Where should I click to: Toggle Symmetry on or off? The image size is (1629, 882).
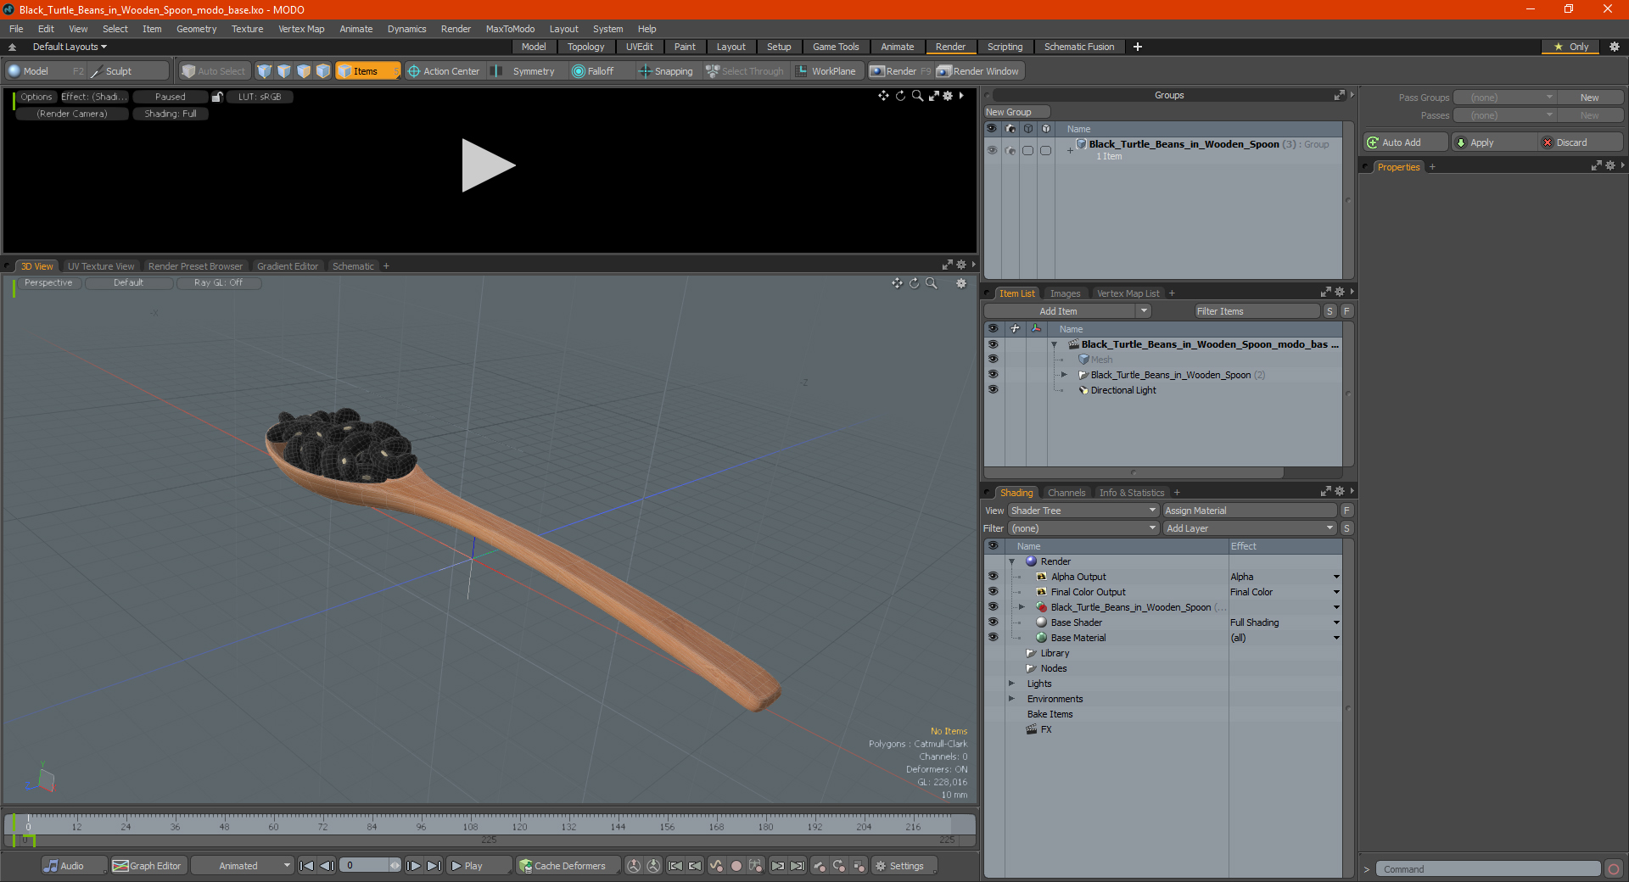click(526, 71)
